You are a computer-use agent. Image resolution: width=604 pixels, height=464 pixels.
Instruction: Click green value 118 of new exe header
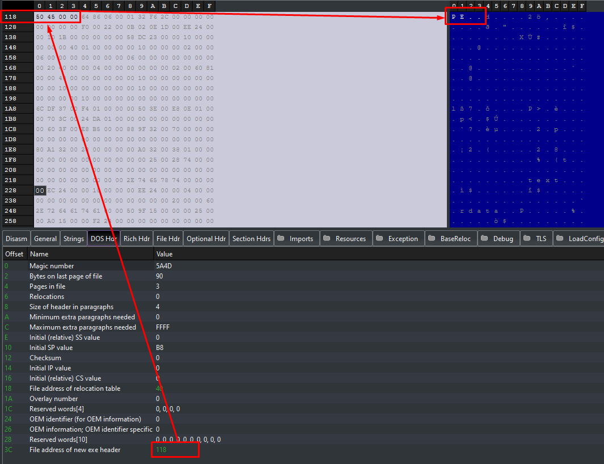(161, 450)
